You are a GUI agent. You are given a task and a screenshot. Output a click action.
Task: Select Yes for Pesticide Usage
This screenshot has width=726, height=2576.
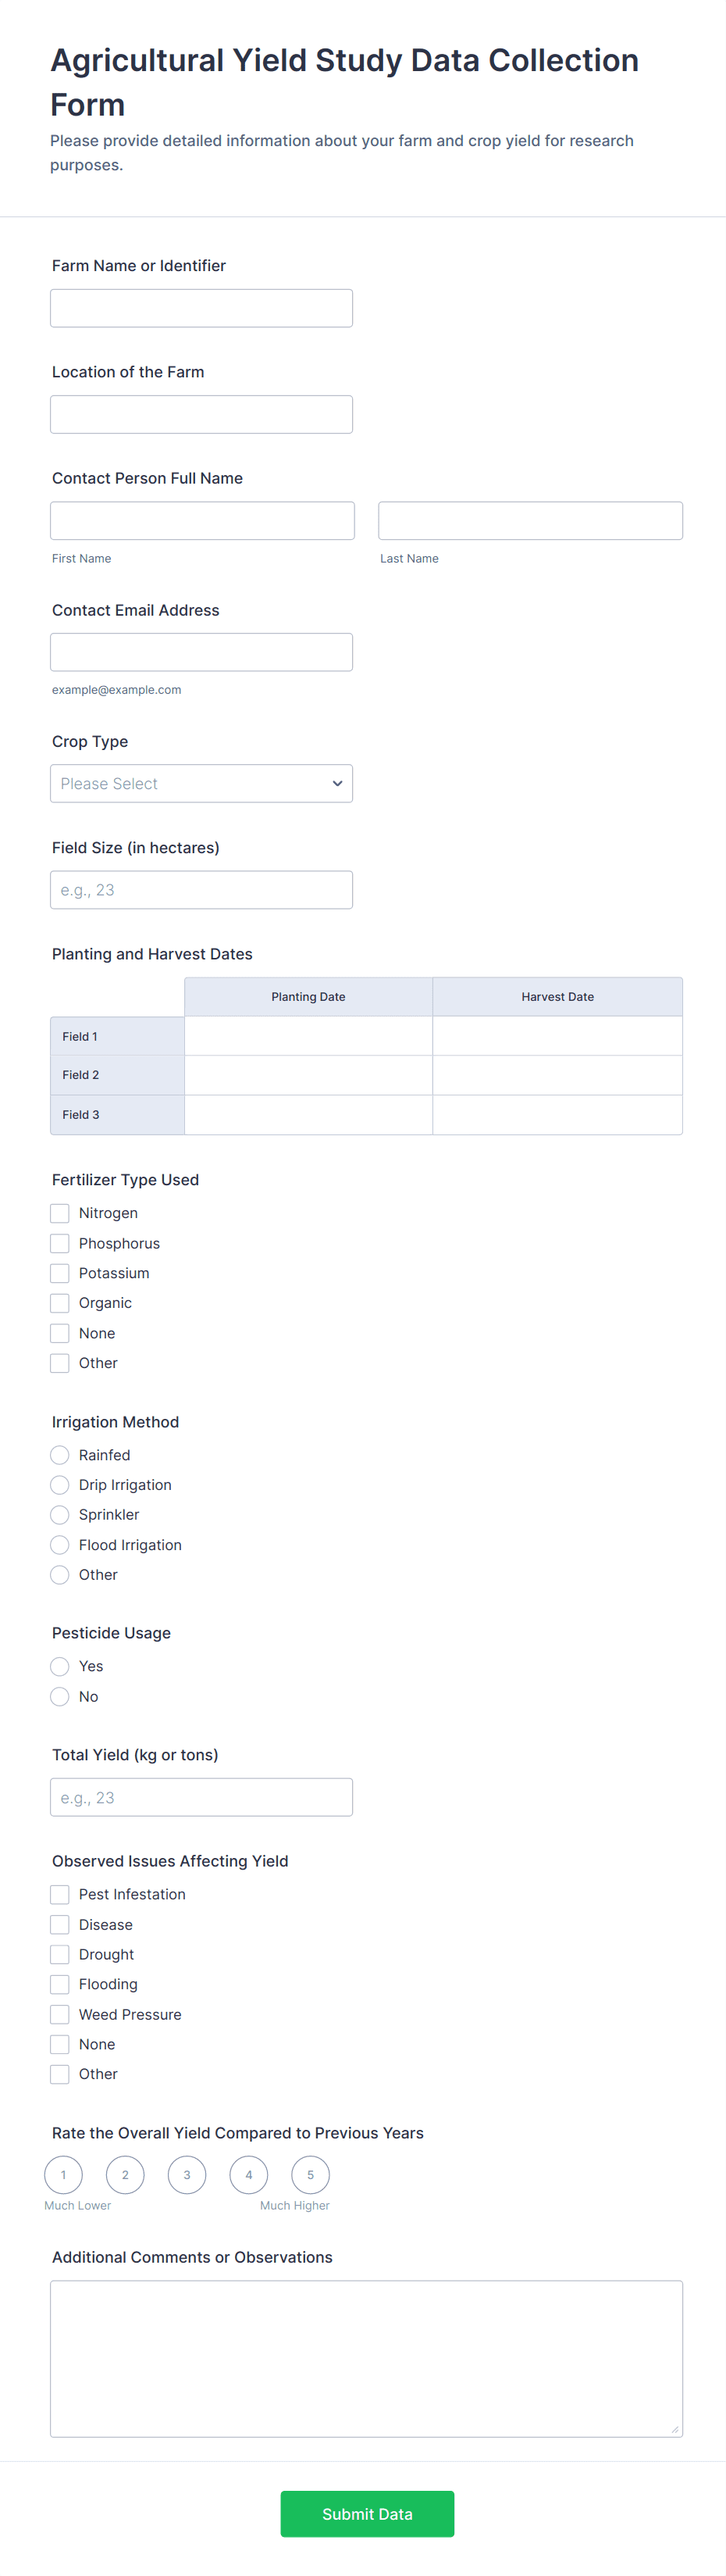[x=60, y=1666]
